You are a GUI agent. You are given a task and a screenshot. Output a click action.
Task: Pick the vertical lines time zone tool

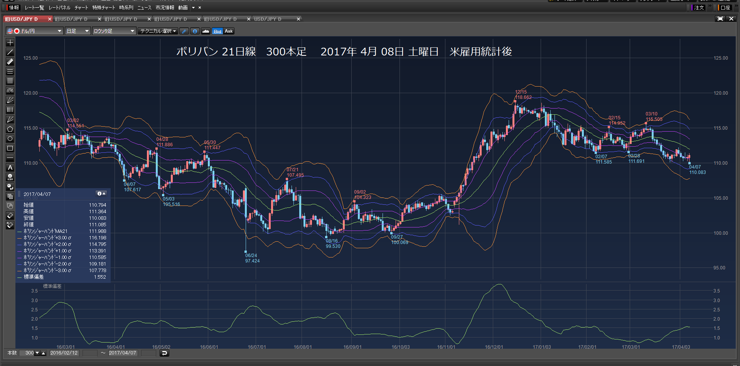point(10,110)
